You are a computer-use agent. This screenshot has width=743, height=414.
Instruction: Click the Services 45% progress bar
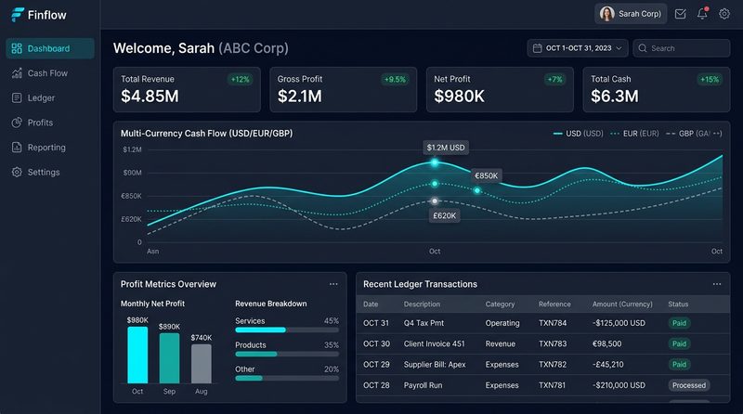click(287, 330)
